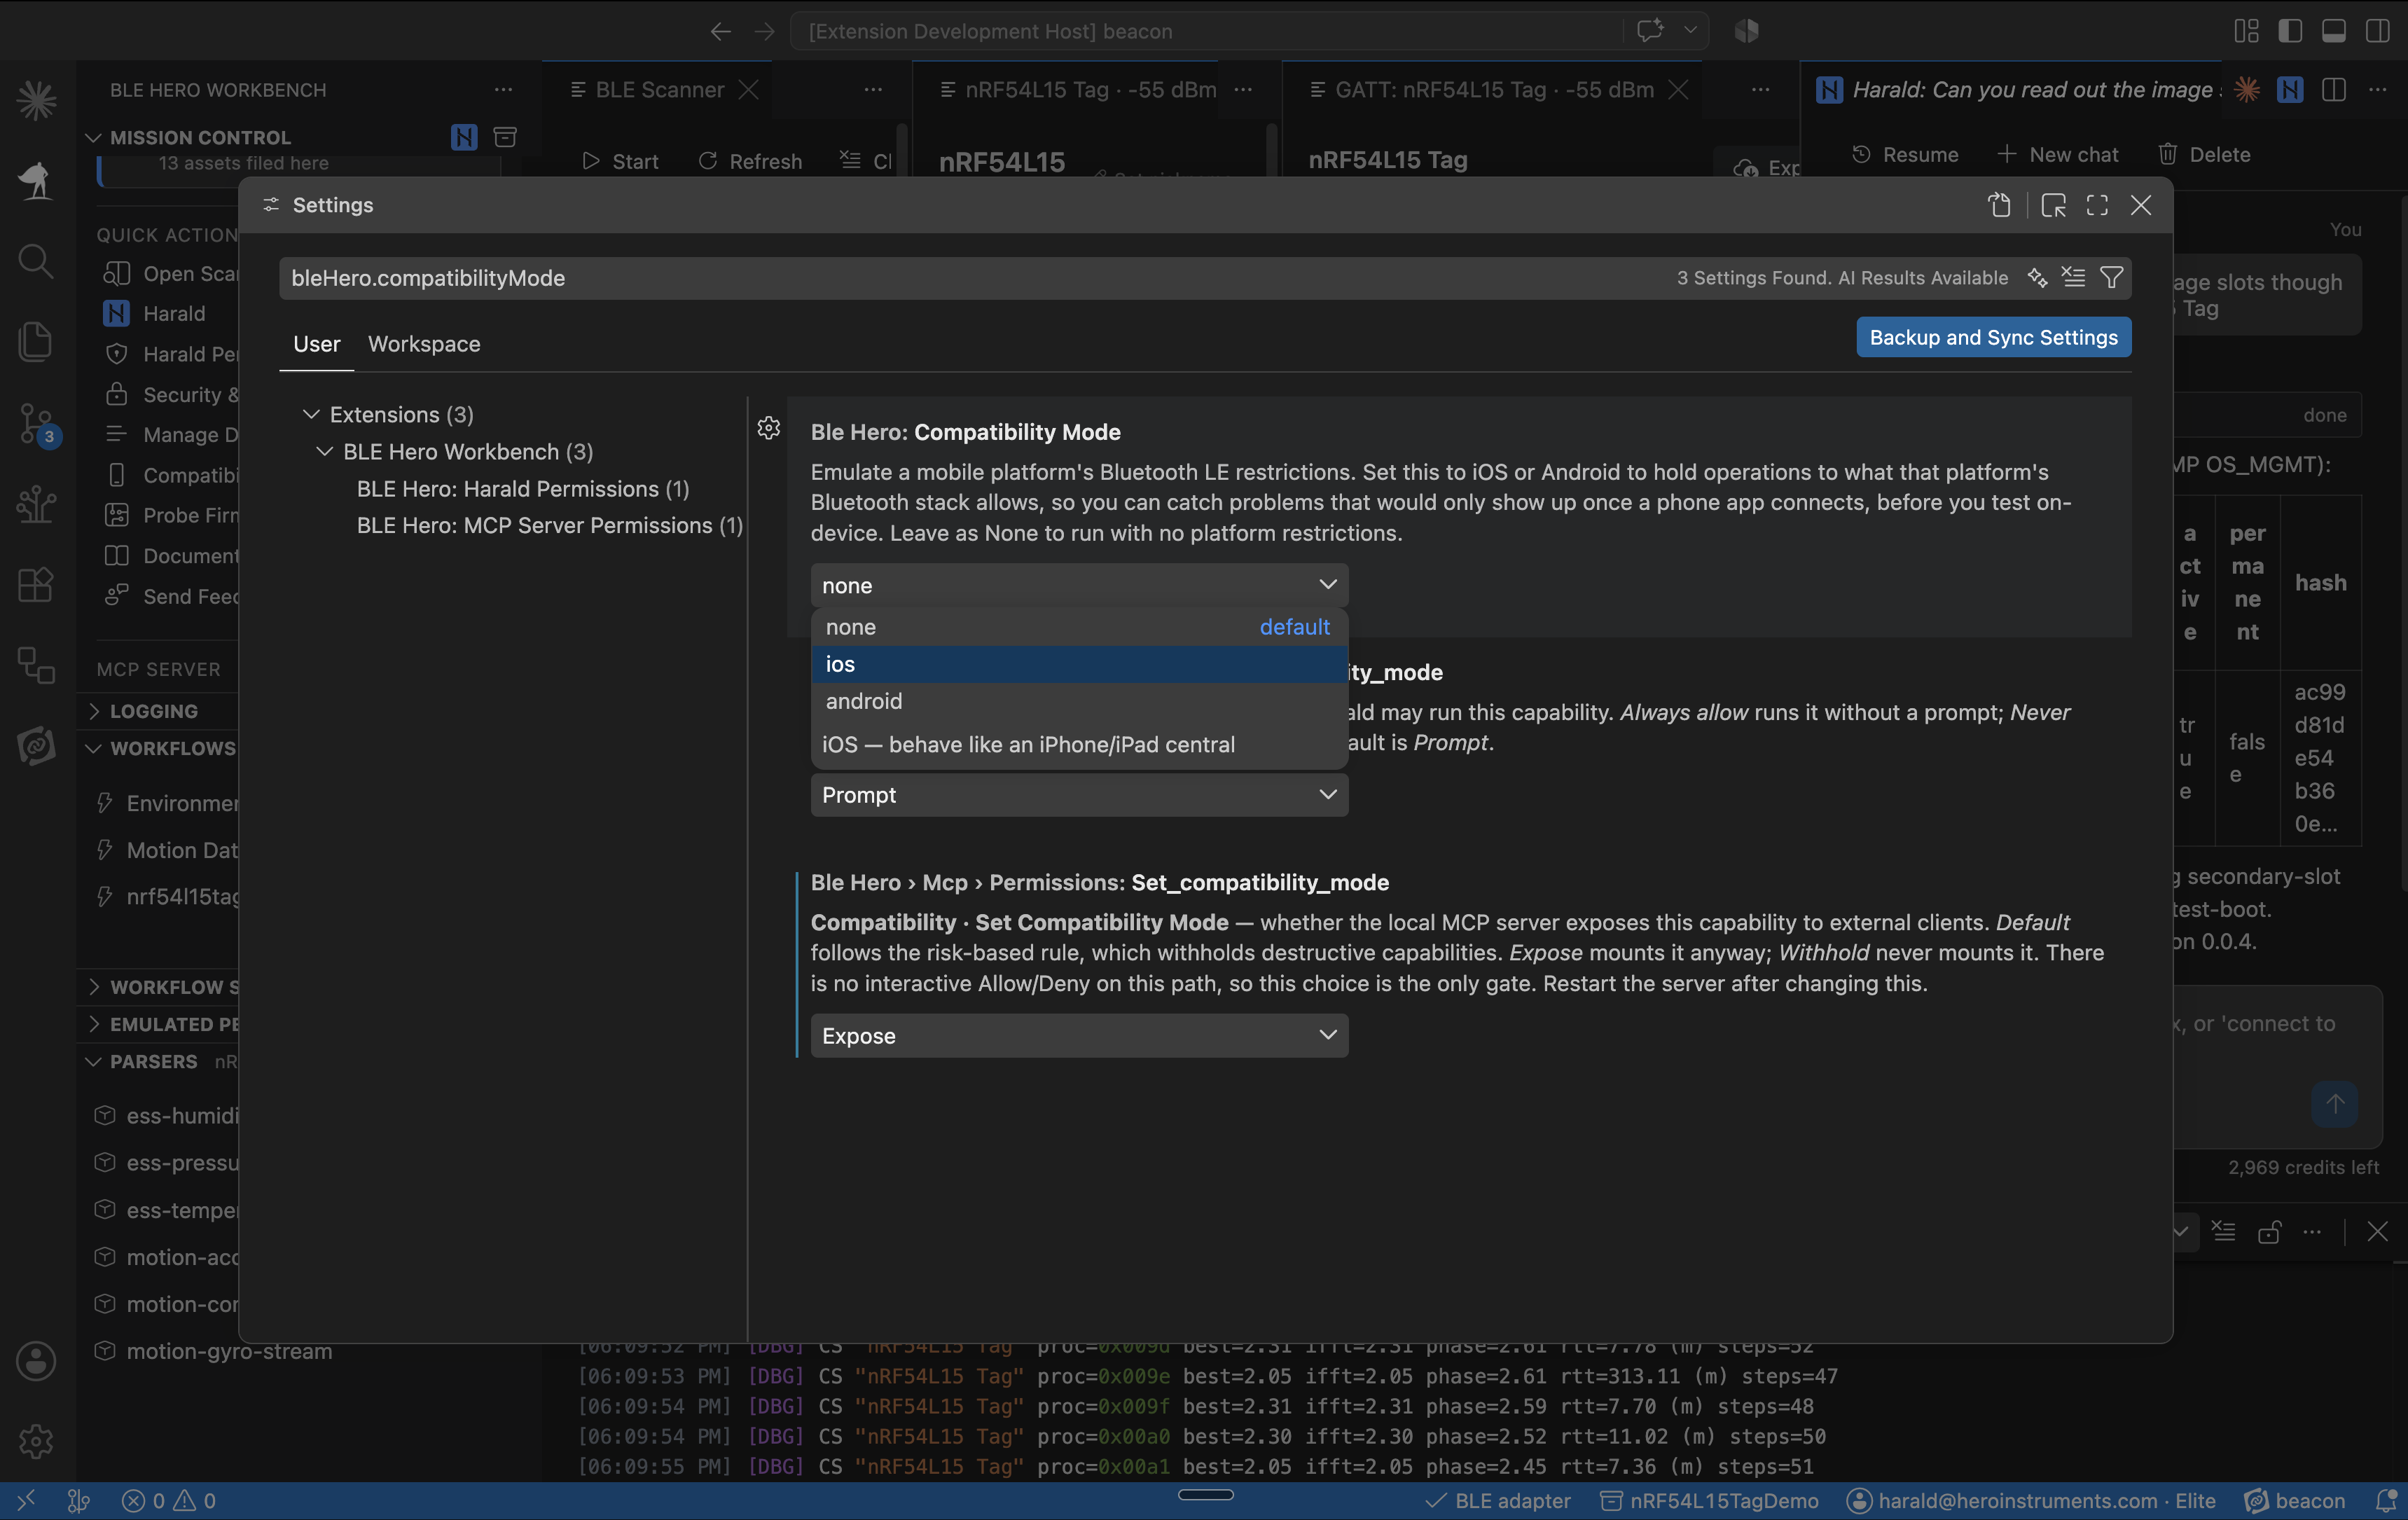Choose the none default option in list
Viewport: 2408px width, 1520px height.
[1079, 627]
